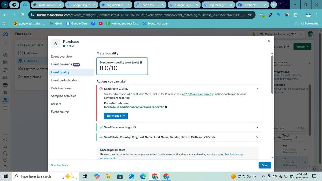
Task: Open the date range dropdown ending 2025
Action: (282, 47)
